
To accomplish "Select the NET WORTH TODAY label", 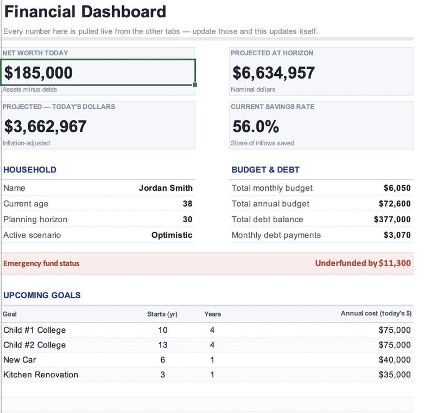I will [x=35, y=53].
